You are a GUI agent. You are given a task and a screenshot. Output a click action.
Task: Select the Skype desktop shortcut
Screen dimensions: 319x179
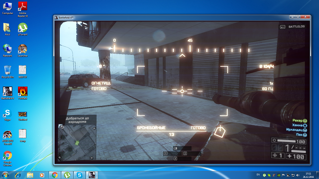[x=7, y=115]
